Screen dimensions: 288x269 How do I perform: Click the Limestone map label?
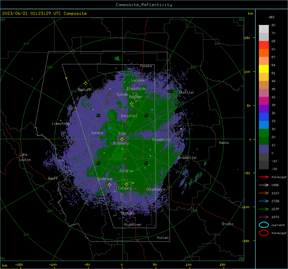(x=60, y=123)
